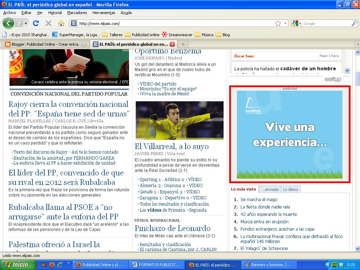
Task: Expand hidden system tray icons arrow
Action: [328, 265]
